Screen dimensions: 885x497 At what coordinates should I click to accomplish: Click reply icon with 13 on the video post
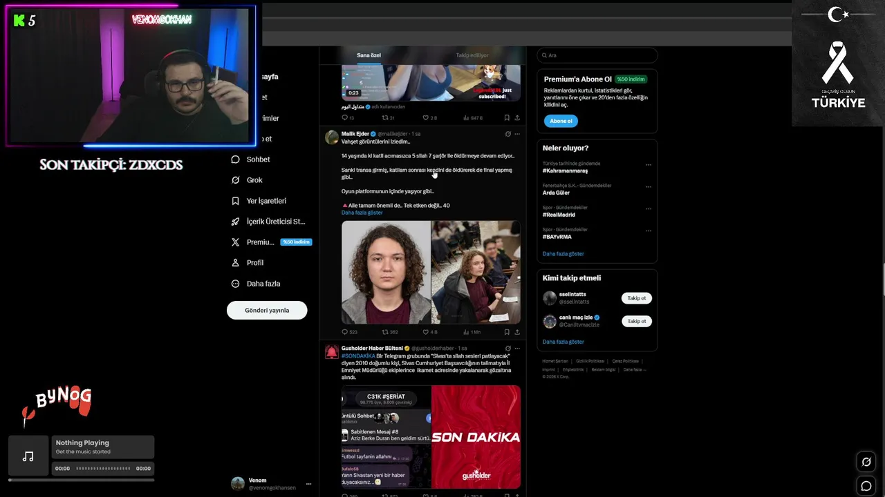click(345, 118)
